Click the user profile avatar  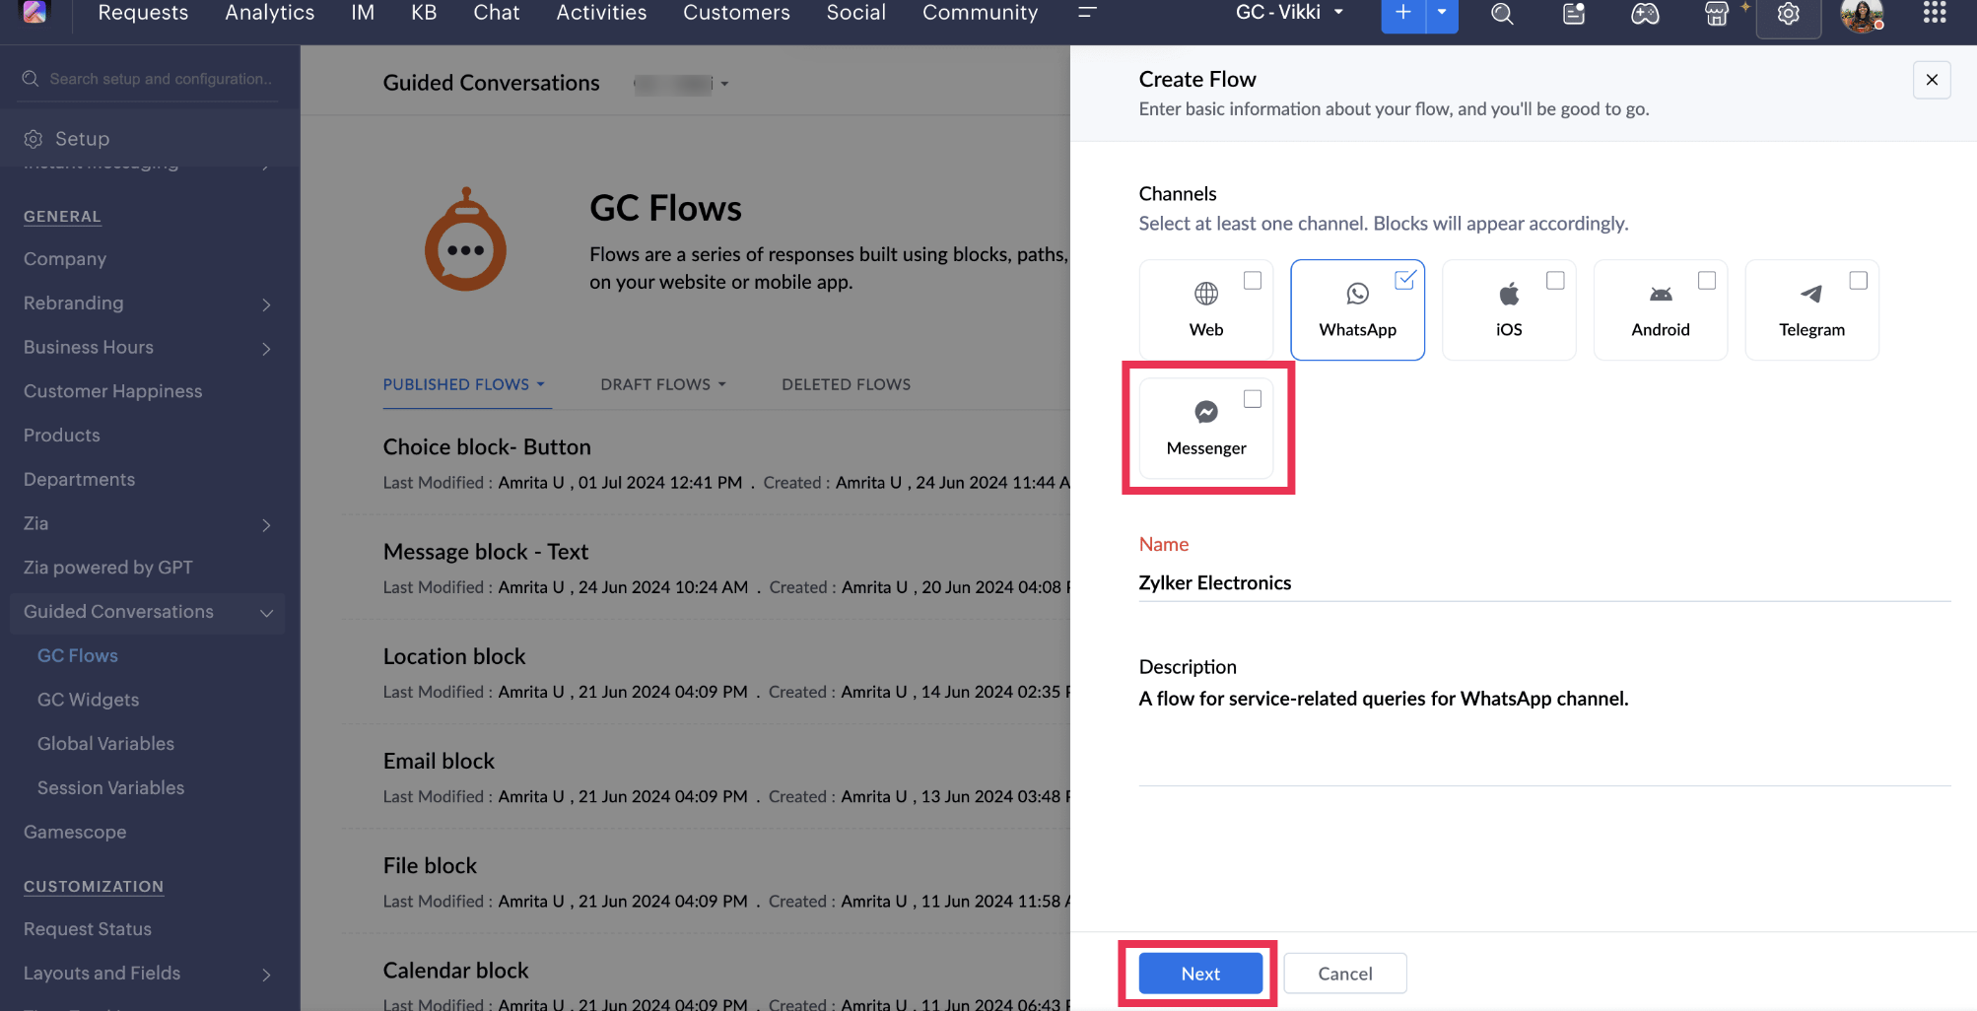coord(1861,14)
